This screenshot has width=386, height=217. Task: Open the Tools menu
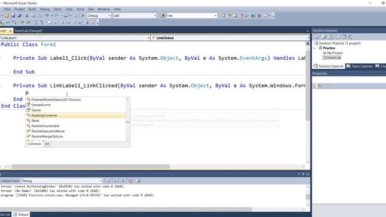click(80, 9)
